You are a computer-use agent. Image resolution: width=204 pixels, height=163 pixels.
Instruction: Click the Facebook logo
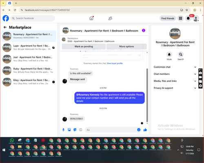coord(6,18)
